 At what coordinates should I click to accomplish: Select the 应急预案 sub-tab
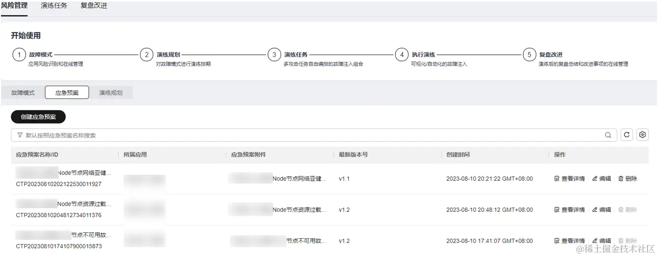(x=67, y=93)
